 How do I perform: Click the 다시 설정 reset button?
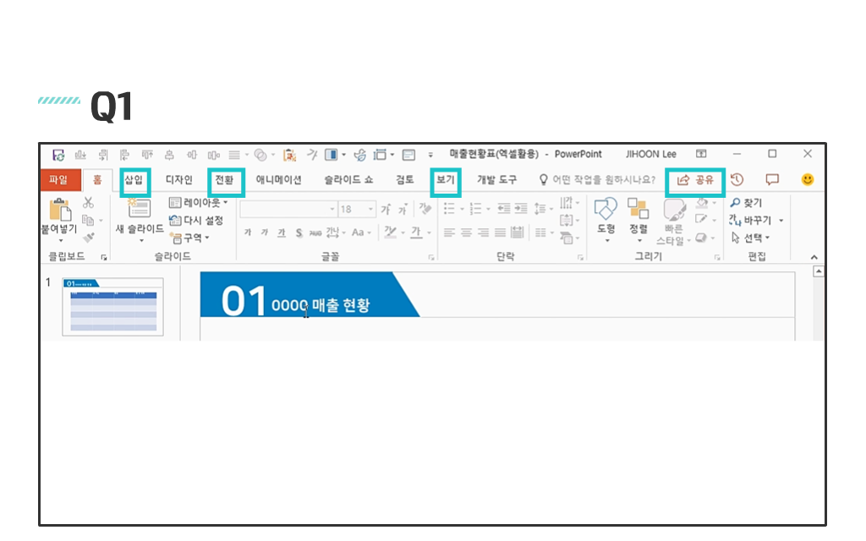coord(196,221)
